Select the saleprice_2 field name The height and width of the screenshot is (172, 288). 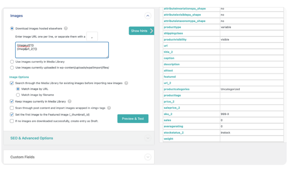coord(172,108)
